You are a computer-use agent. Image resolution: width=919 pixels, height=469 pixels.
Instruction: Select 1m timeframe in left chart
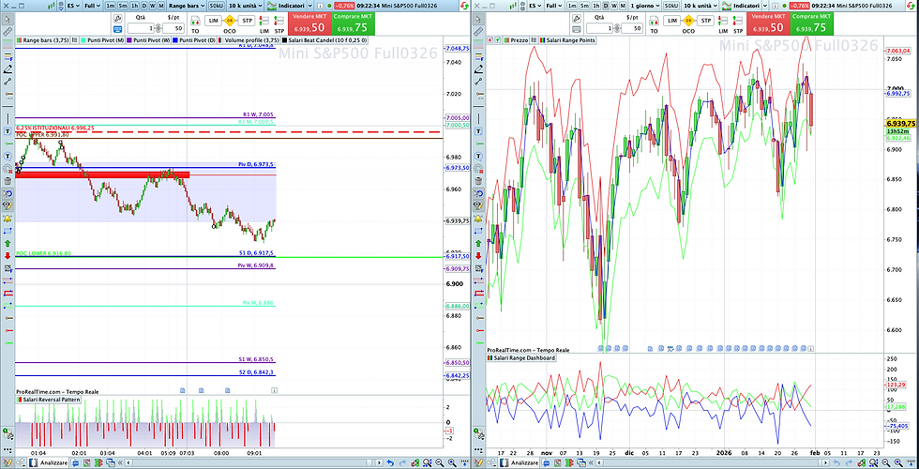[x=111, y=6]
